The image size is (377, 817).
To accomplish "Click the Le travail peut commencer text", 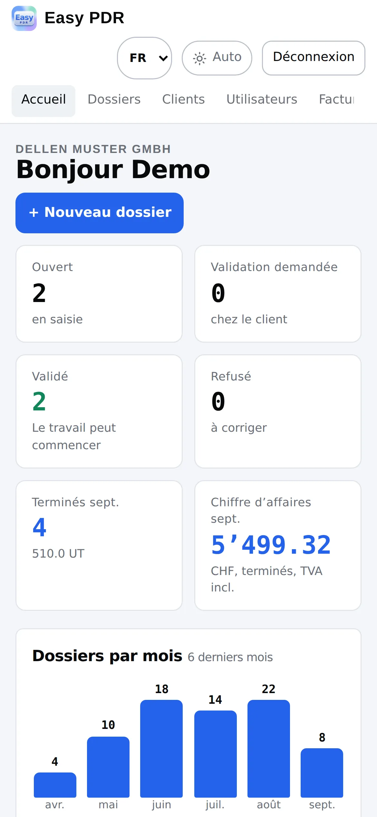I will (74, 436).
